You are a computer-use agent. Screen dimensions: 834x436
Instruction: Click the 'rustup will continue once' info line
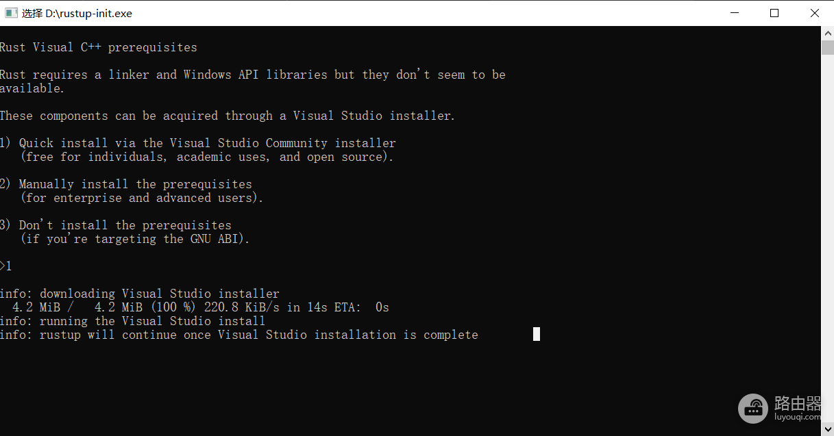239,335
